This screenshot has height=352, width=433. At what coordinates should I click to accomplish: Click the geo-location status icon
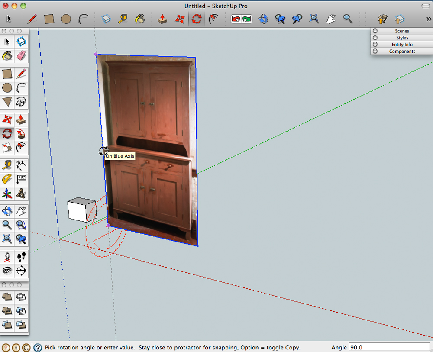(6, 347)
